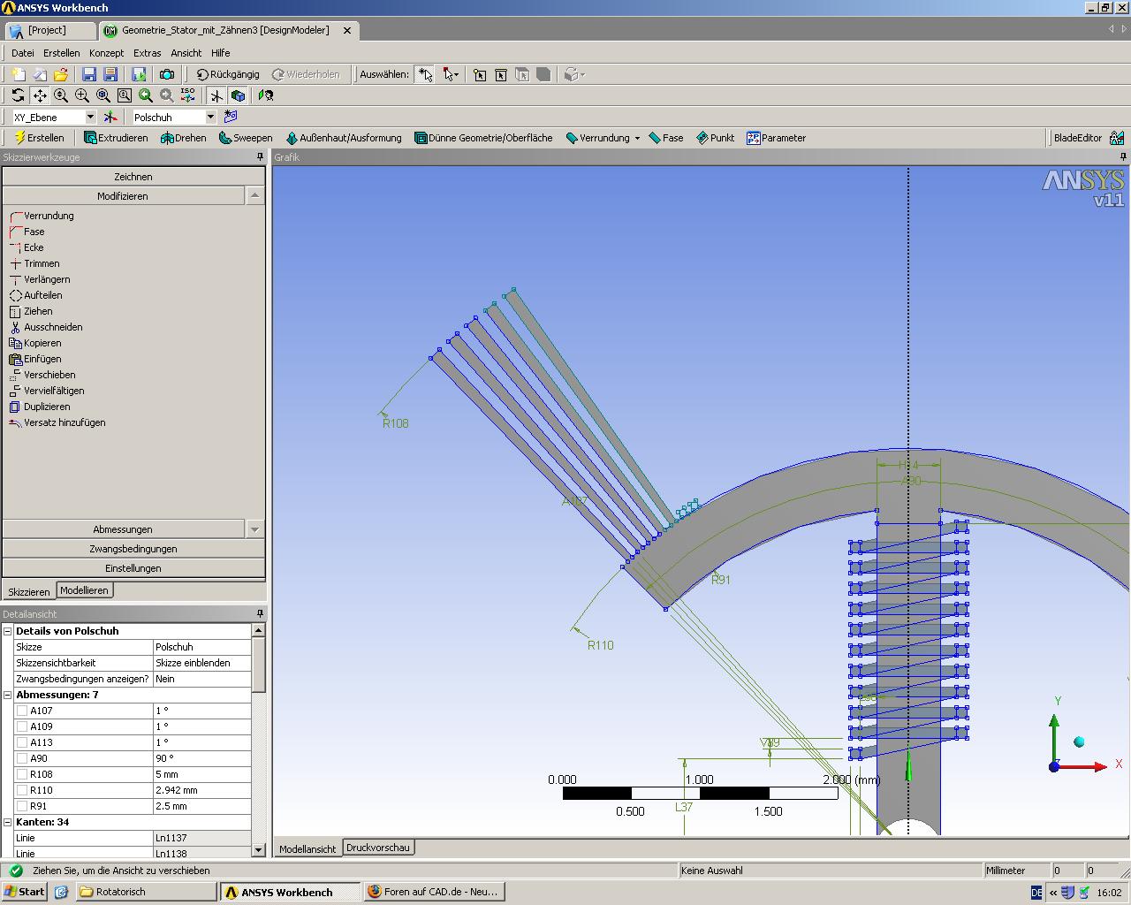Click the Select Faces filter icon
1131x905 pixels.
522,75
